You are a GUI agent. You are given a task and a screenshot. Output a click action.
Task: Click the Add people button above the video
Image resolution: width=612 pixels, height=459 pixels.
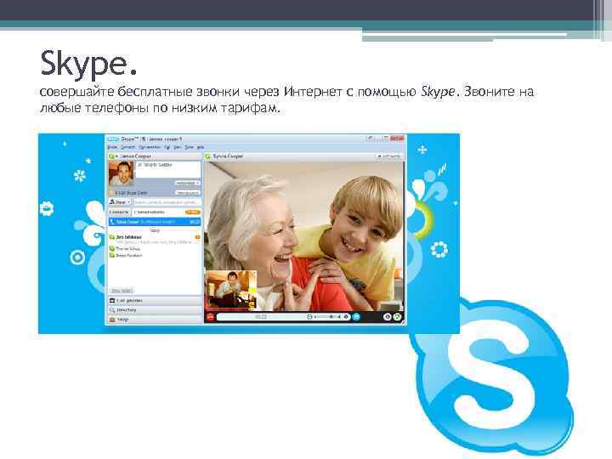(x=389, y=156)
